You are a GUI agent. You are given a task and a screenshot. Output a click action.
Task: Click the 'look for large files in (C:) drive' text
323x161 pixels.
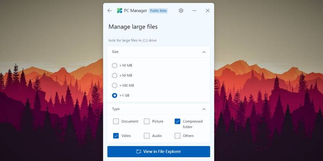[x=132, y=41]
